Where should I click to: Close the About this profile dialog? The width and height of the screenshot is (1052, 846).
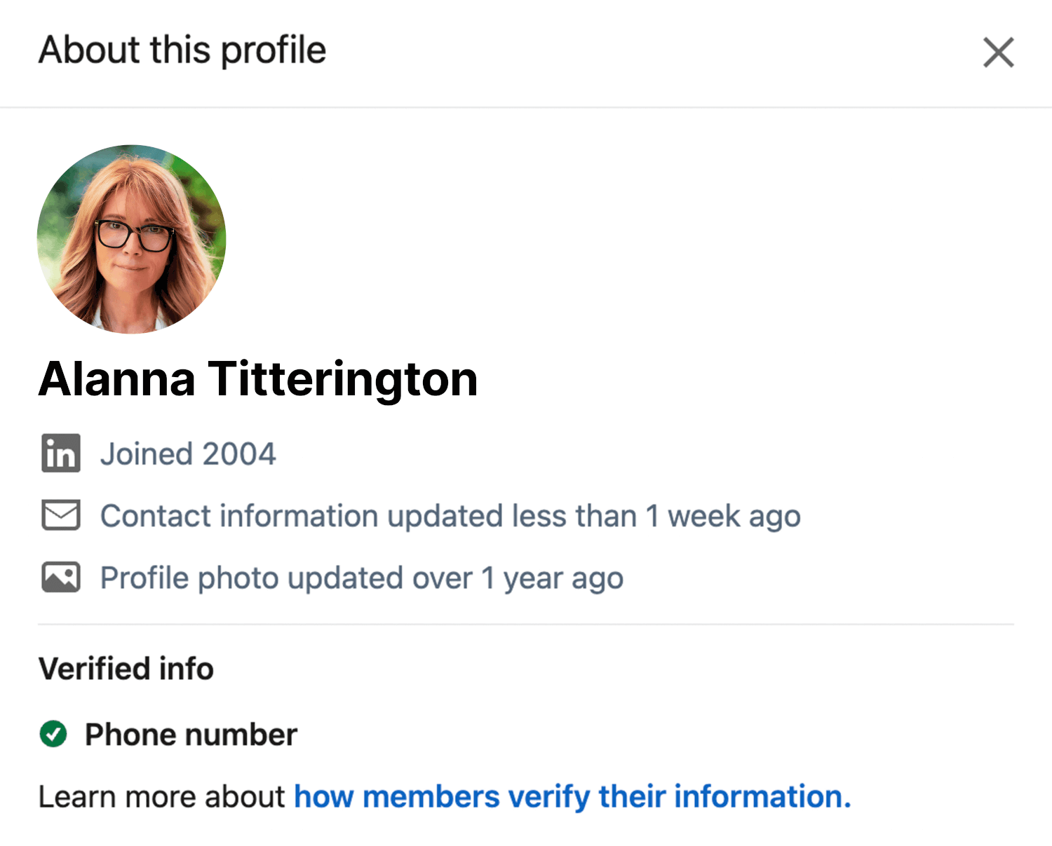(x=998, y=53)
